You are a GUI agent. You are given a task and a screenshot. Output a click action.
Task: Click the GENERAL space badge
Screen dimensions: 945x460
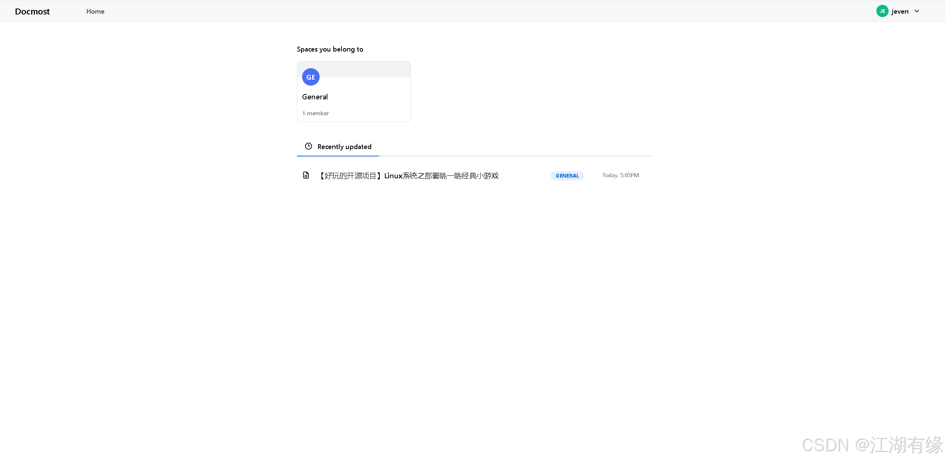coord(567,176)
